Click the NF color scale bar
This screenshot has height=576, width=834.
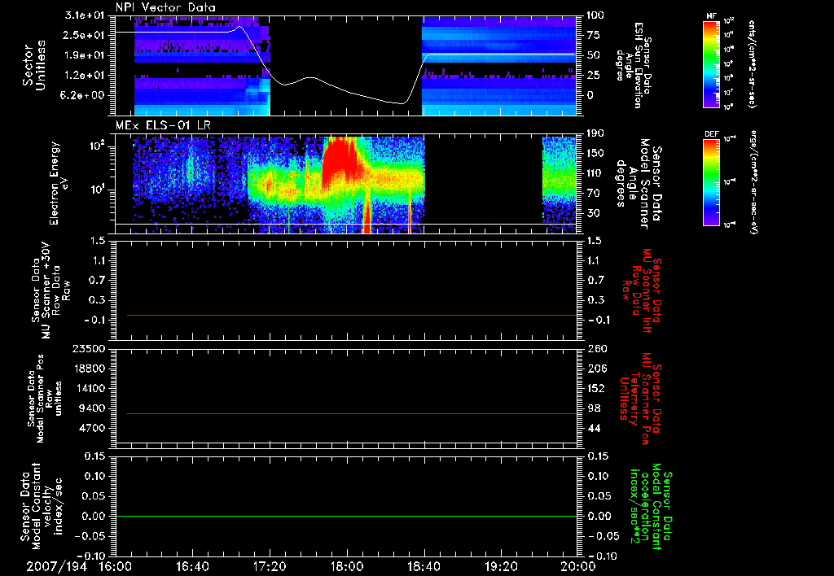pyautogui.click(x=712, y=64)
